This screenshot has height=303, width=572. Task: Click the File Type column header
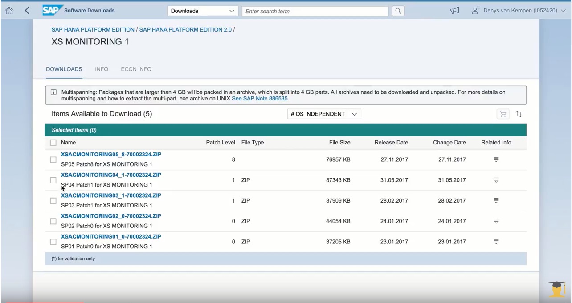tap(253, 143)
